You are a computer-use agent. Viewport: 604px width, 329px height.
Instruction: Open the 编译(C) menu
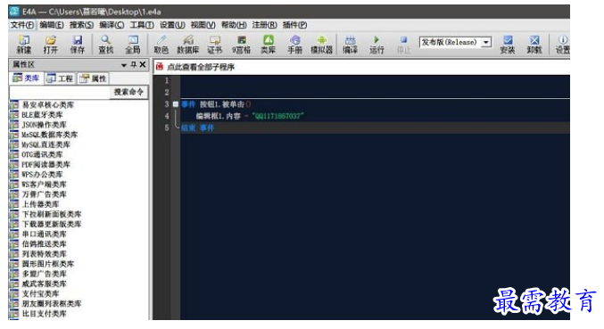pos(112,25)
